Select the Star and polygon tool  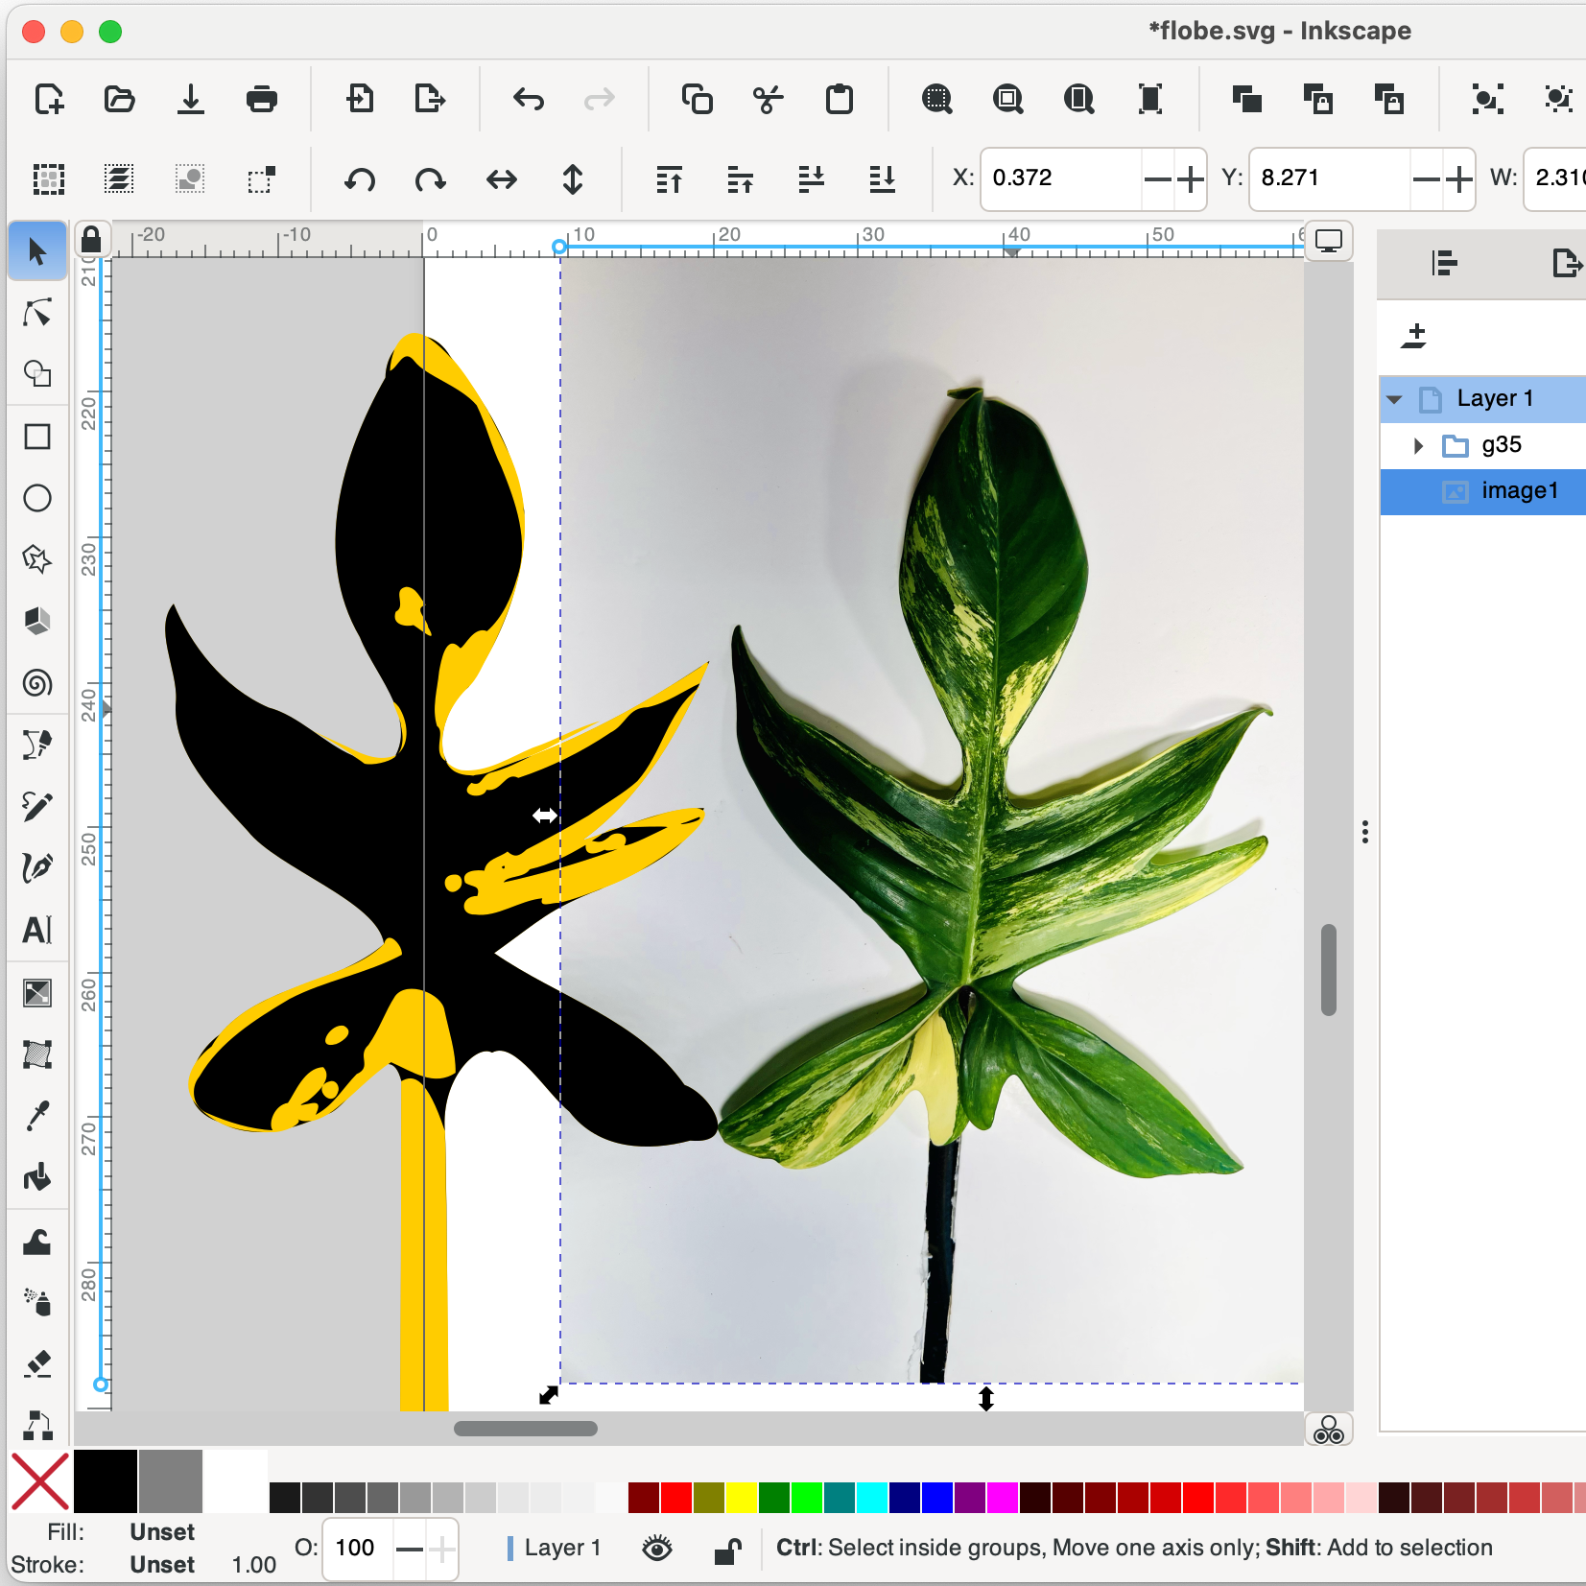point(37,559)
